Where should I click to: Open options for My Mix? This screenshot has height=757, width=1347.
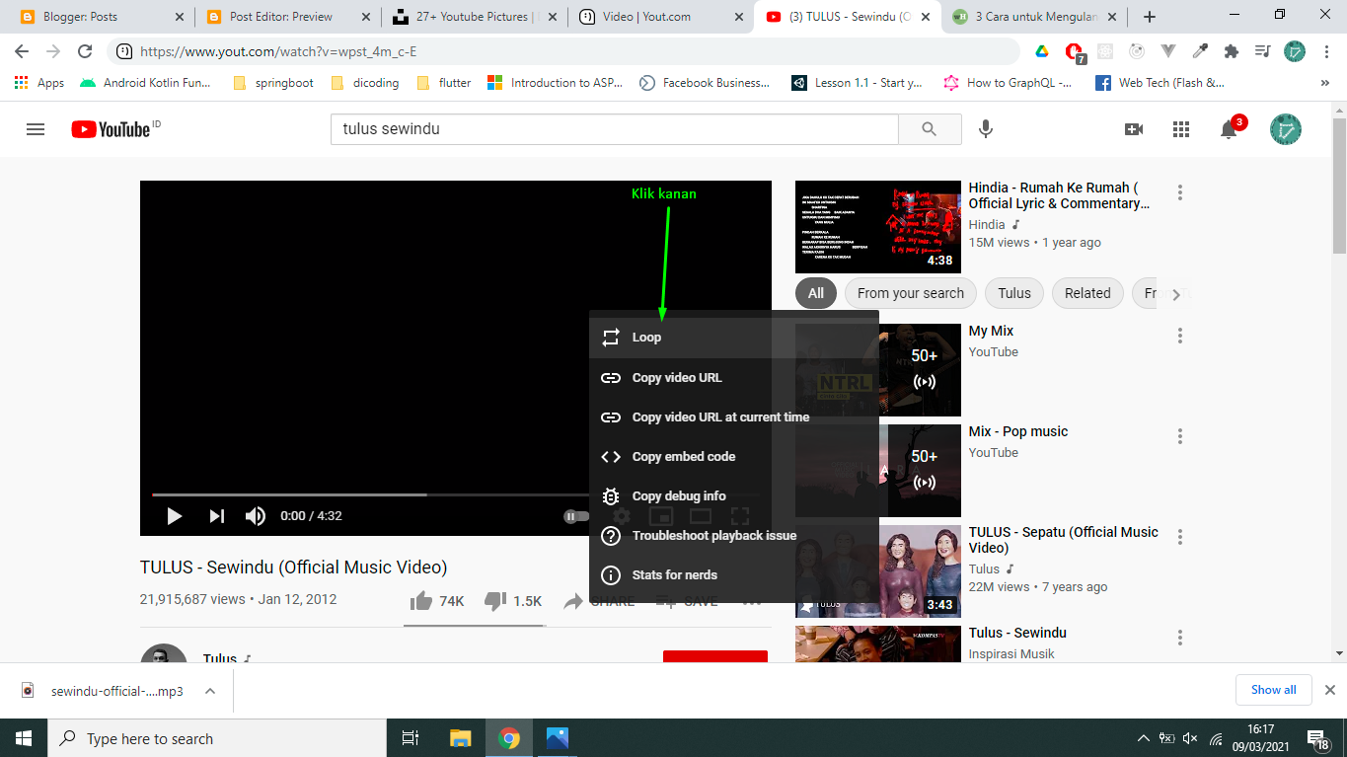tap(1179, 336)
